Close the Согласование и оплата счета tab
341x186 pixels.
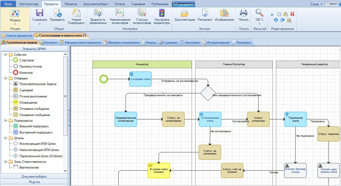[84, 36]
